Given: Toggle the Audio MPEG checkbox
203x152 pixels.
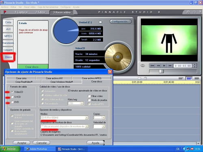Looking at the screenshot, I should click(89, 104).
